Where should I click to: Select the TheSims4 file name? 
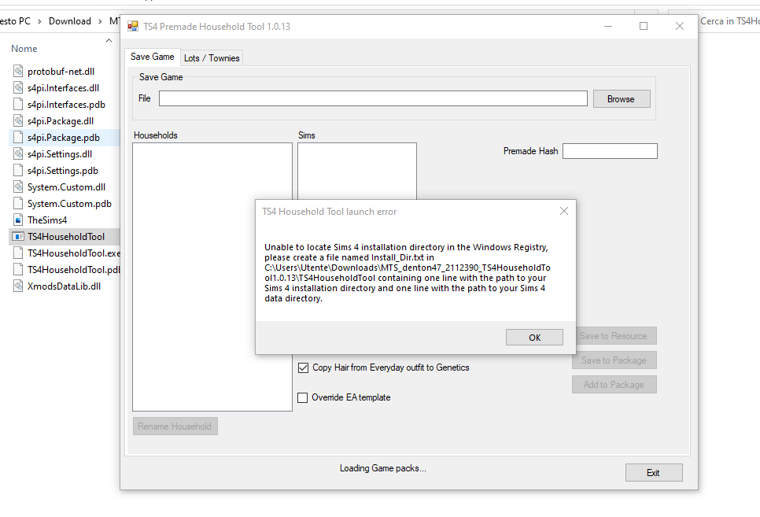point(47,220)
